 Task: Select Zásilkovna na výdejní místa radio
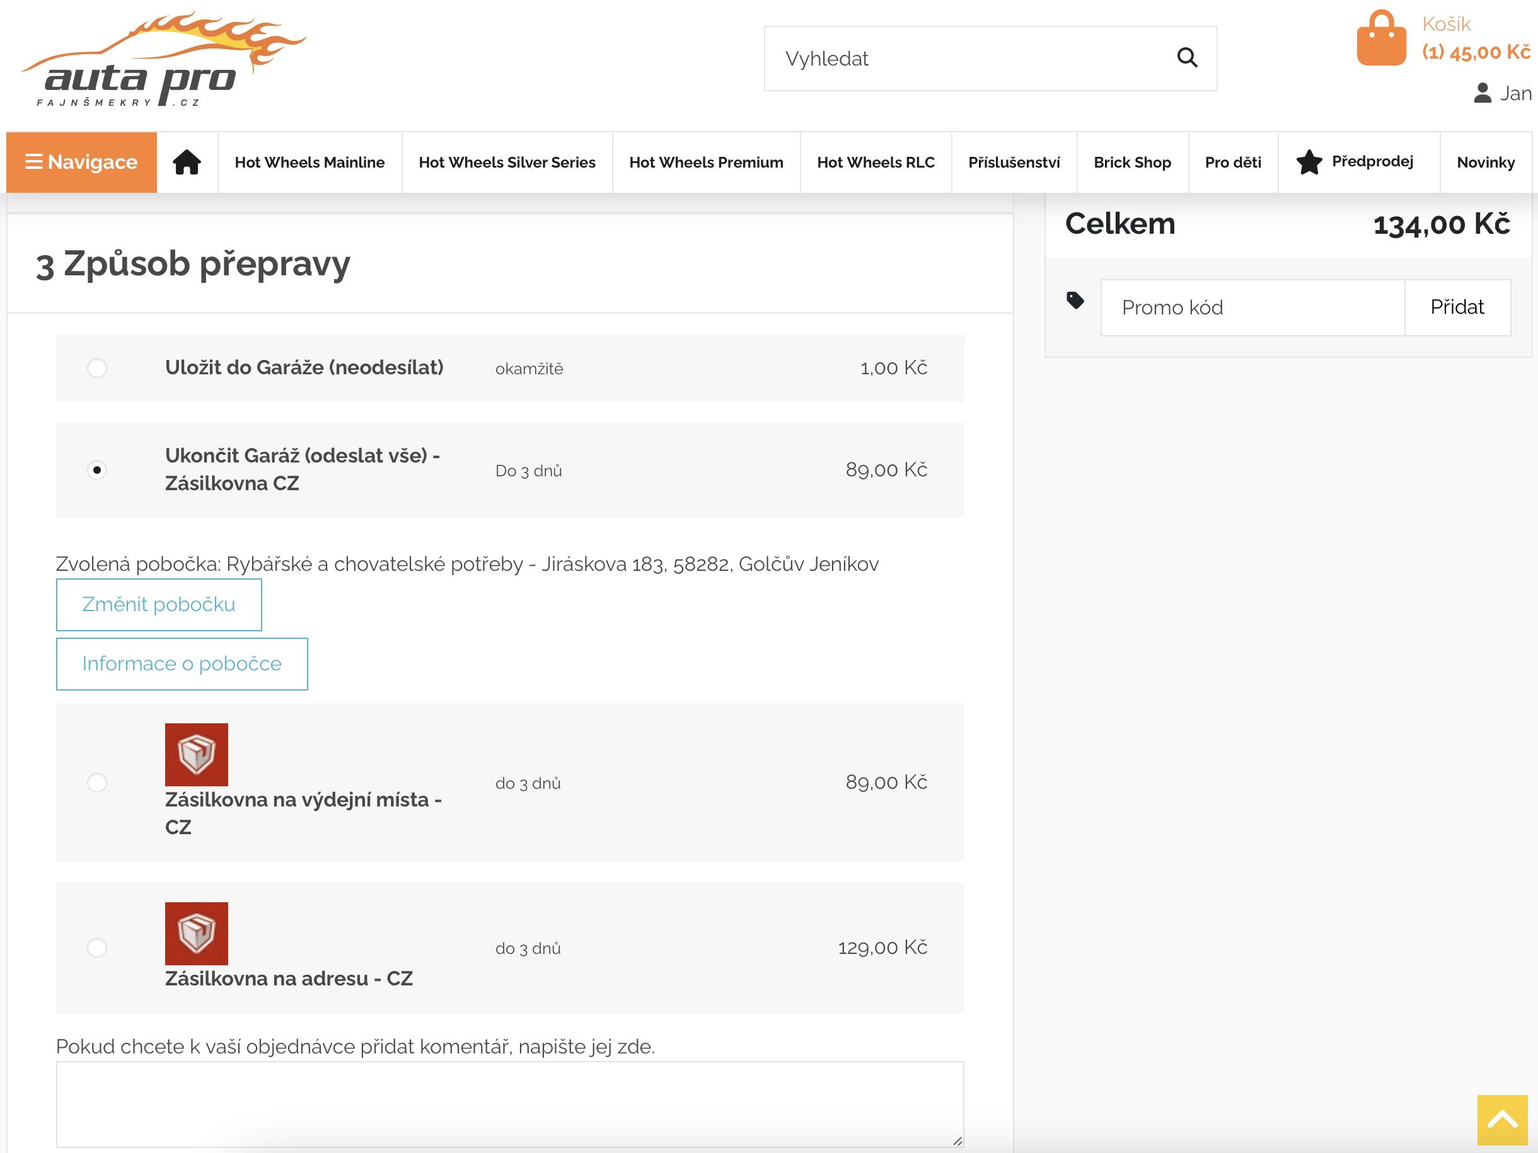tap(96, 782)
